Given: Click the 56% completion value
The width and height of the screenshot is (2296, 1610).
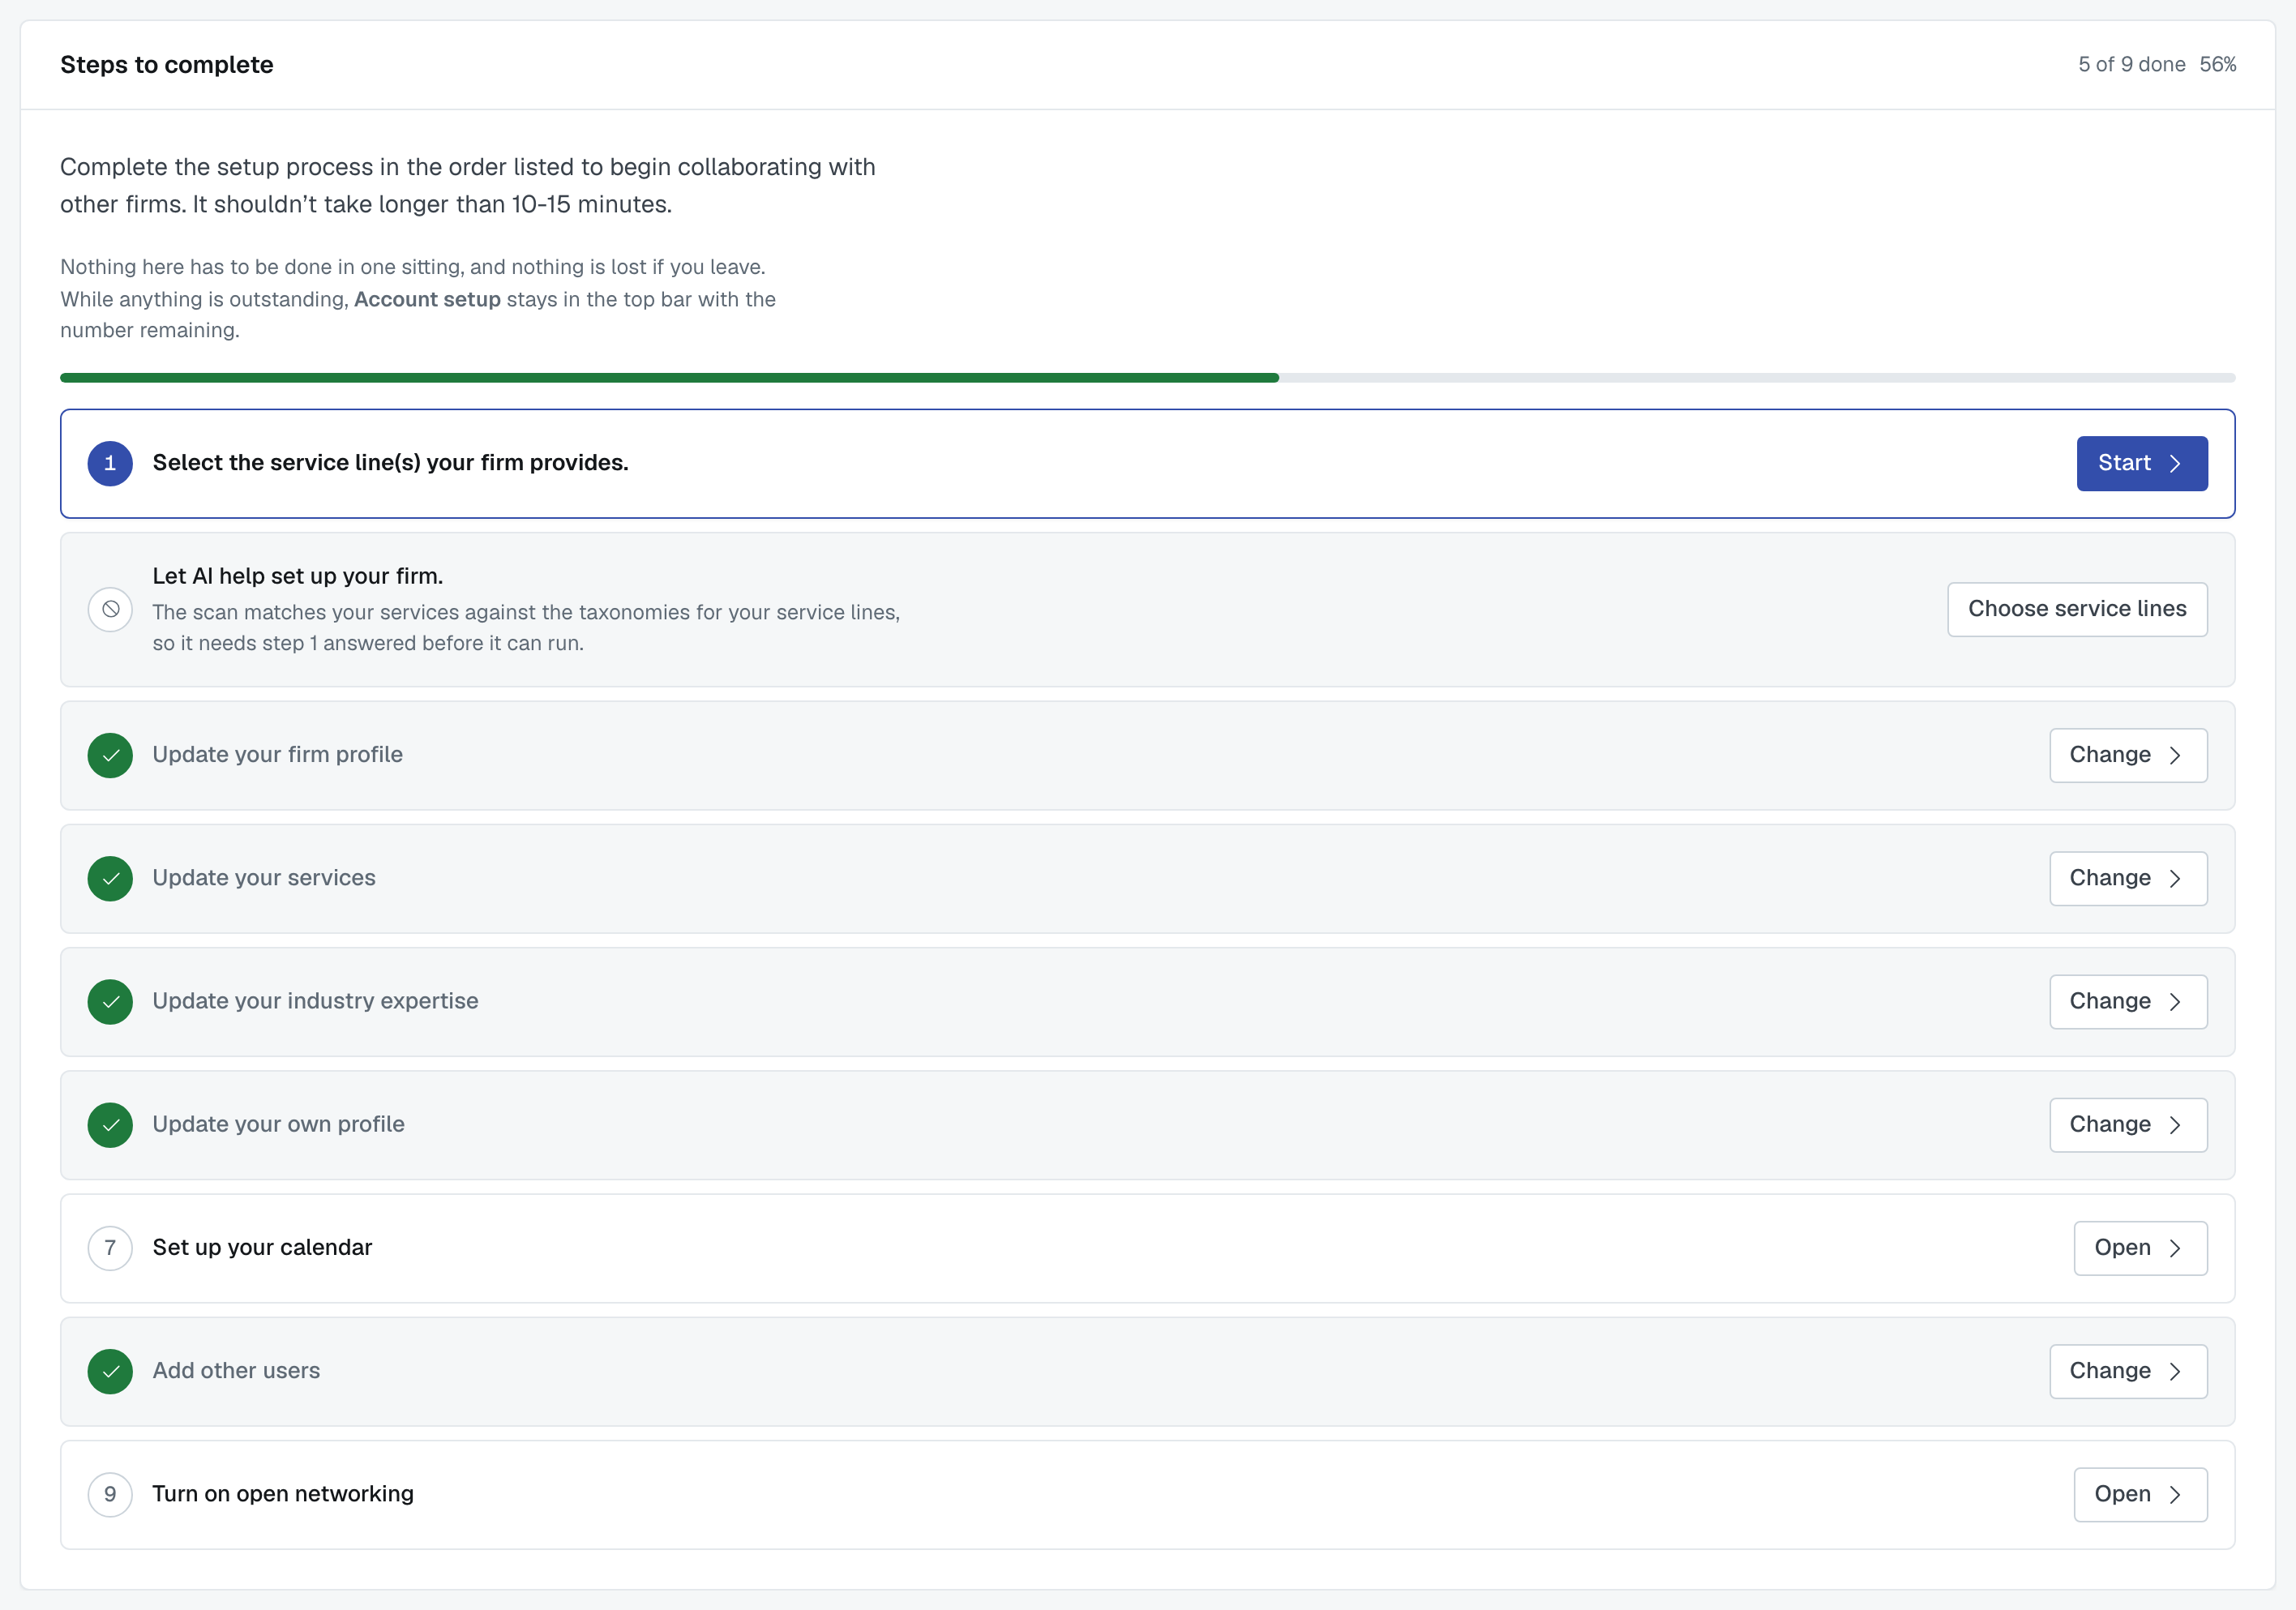Looking at the screenshot, I should click(x=2217, y=64).
